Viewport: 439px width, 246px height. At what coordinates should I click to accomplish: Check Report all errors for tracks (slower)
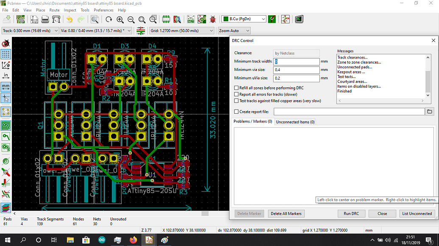coord(236,94)
